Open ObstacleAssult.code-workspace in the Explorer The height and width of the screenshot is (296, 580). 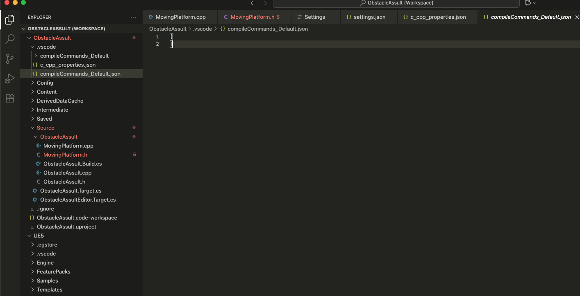(x=81, y=218)
